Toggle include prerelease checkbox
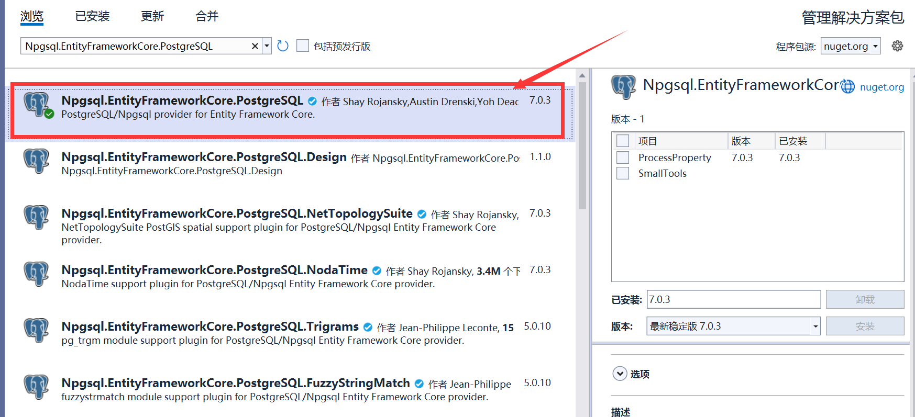The height and width of the screenshot is (417, 915). (303, 46)
